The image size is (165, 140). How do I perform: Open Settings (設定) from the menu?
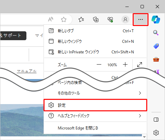[95, 105]
